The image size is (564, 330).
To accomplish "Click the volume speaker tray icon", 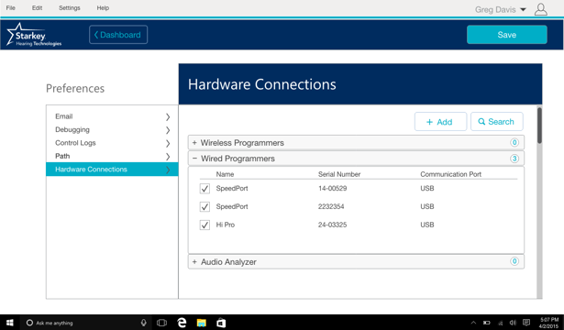I will point(513,323).
